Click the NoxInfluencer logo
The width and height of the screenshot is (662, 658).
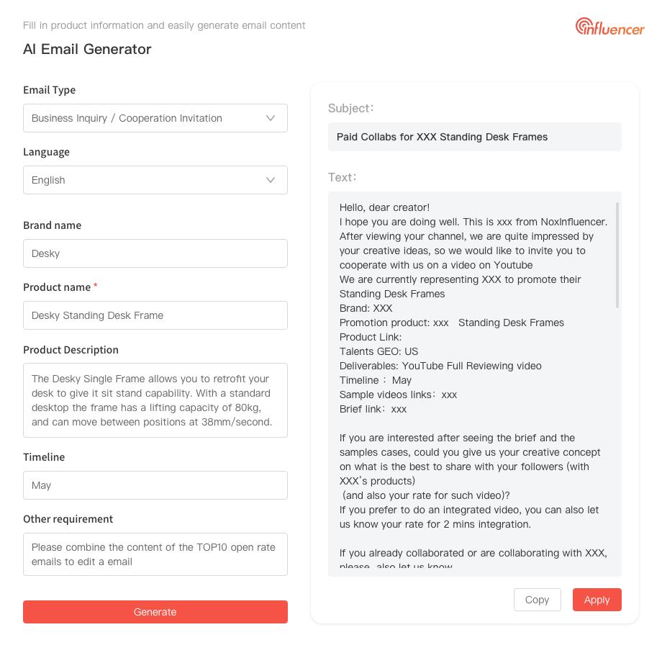(609, 27)
